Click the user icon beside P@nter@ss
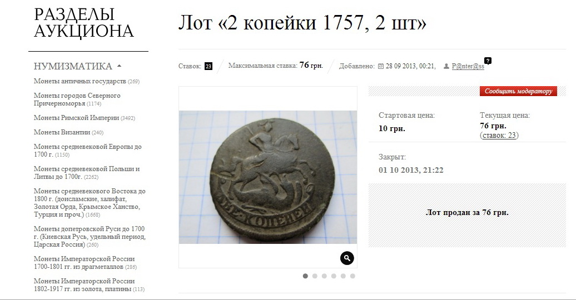Screen dimensions: 576x300 click(446, 67)
